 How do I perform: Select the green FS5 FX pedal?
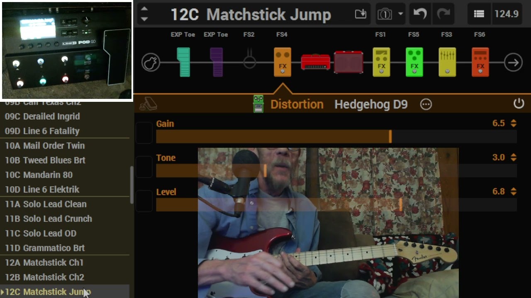(414, 62)
